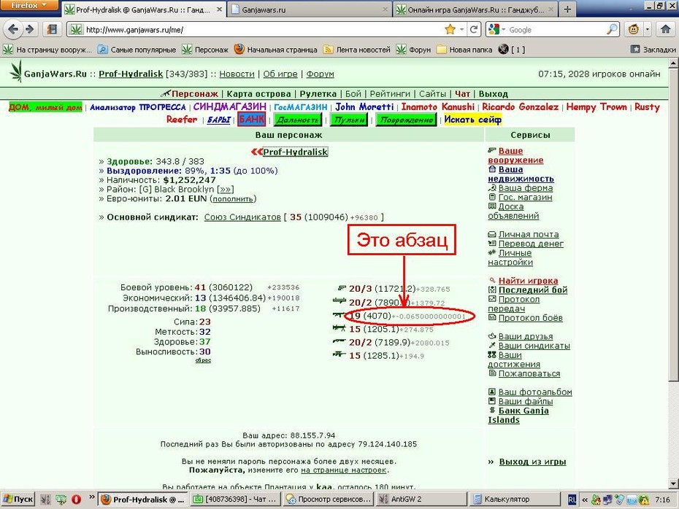Open Ваше вооружение service link
This screenshot has width=679, height=509.
(x=515, y=155)
